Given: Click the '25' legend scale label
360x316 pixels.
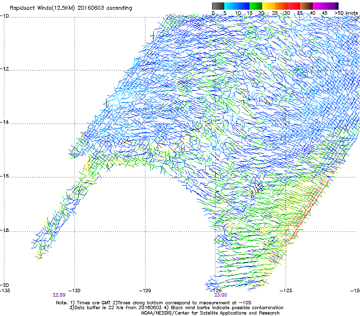Looking at the screenshot, I should click(275, 13).
